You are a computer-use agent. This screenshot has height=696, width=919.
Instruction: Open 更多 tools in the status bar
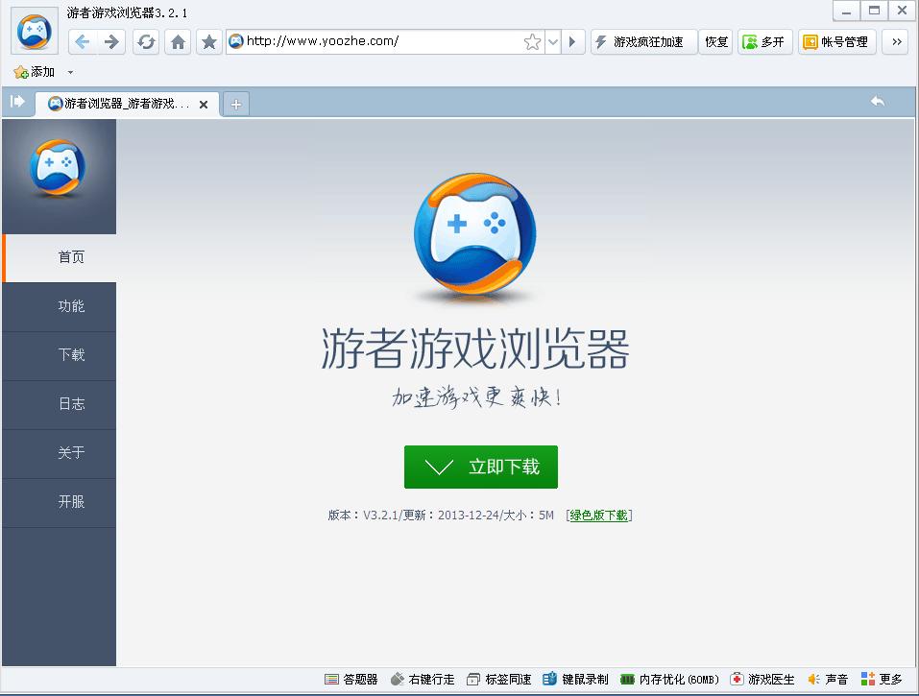882,679
